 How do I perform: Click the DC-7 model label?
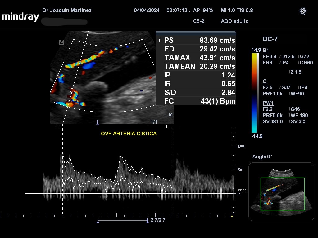pos(270,39)
